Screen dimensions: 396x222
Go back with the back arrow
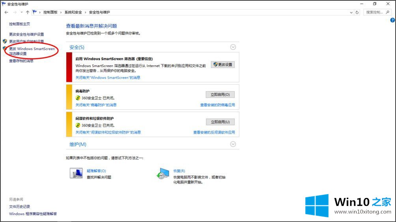[x=6, y=12]
